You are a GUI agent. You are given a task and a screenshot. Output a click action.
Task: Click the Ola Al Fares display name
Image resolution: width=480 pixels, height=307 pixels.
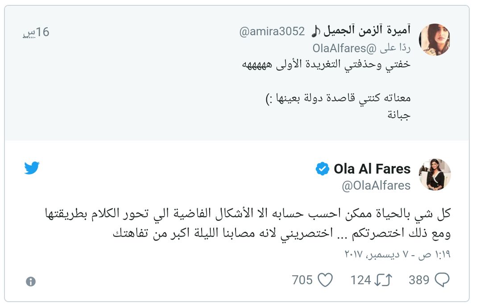372,169
